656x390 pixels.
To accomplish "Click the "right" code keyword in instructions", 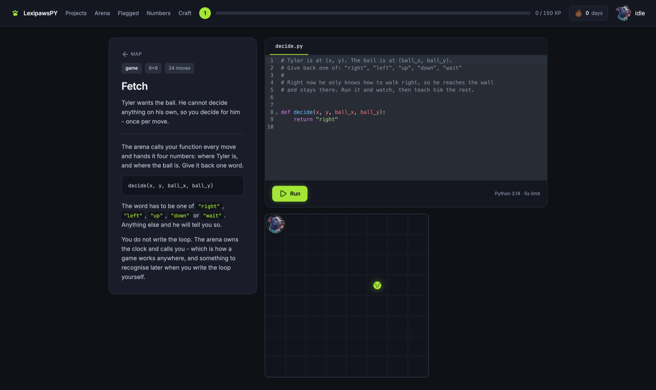I will [x=209, y=206].
